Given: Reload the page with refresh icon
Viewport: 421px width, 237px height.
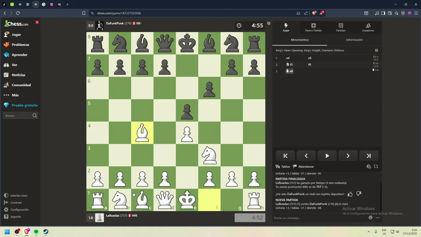Looking at the screenshot, I should (x=18, y=13).
